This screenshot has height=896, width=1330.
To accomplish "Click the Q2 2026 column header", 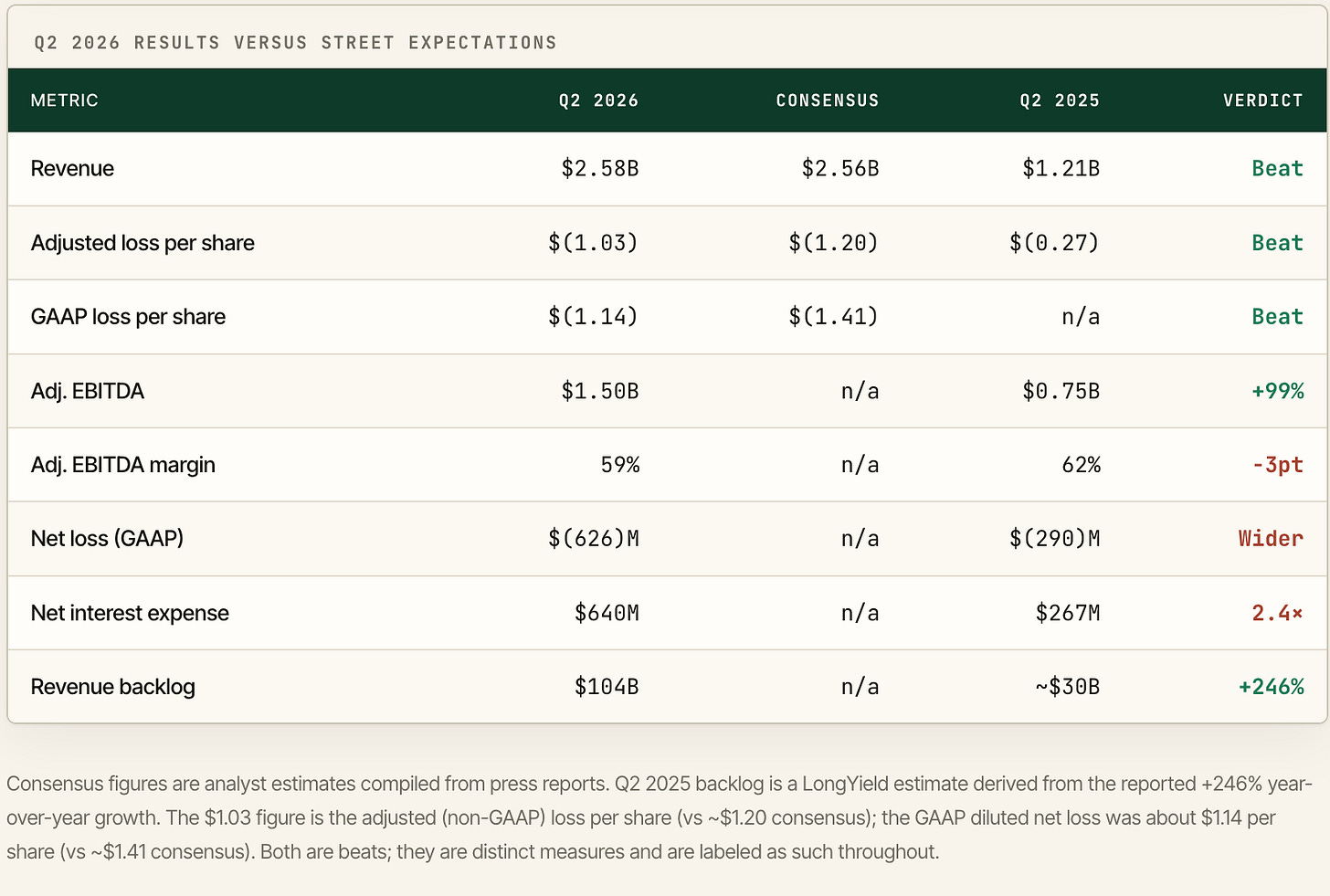I will coord(598,100).
